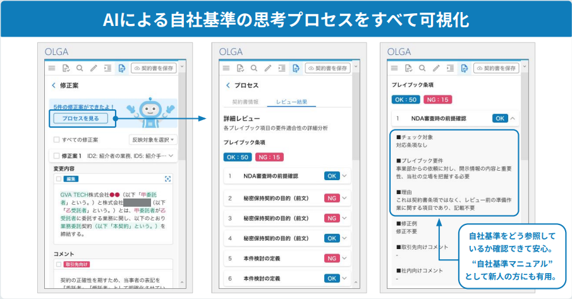The width and height of the screenshot is (572, 299).
Task: Switch to 契約書情報 tab
Action: pyautogui.click(x=245, y=102)
